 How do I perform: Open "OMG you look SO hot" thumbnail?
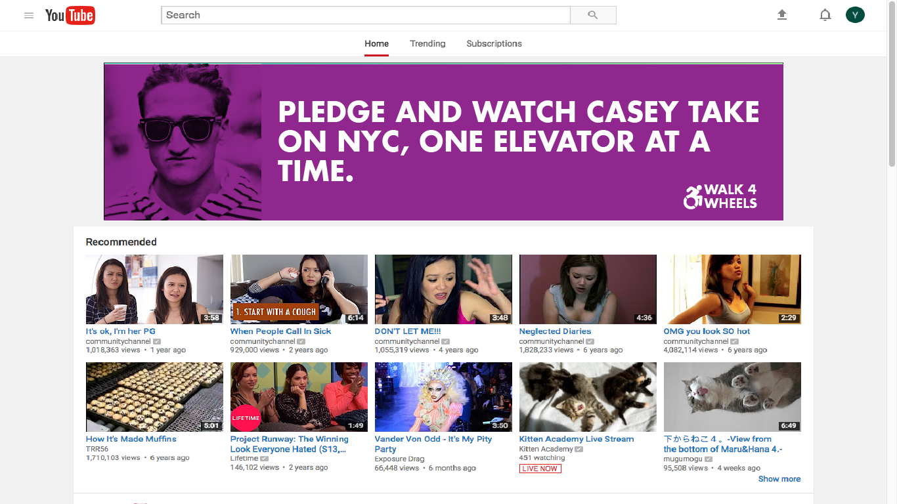point(732,289)
